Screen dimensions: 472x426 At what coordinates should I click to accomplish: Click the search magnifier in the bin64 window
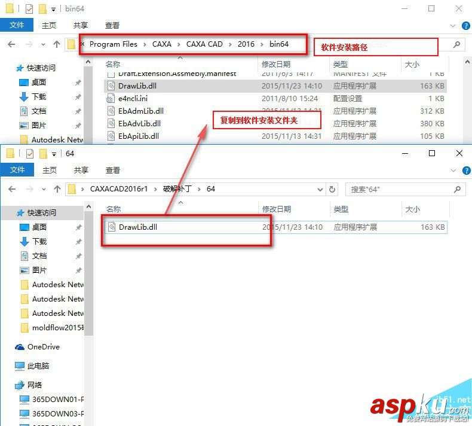coord(456,45)
